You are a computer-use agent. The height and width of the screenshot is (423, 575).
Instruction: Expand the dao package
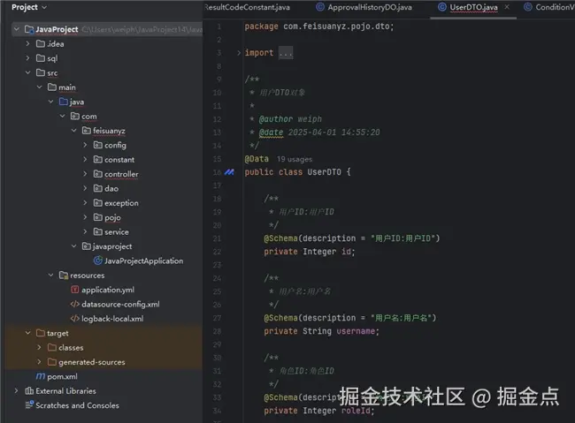tap(85, 188)
